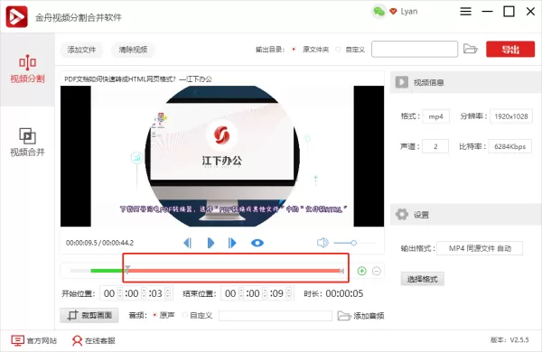Click the 分辨率 1920x1028 value field
542x352 pixels.
tap(511, 116)
